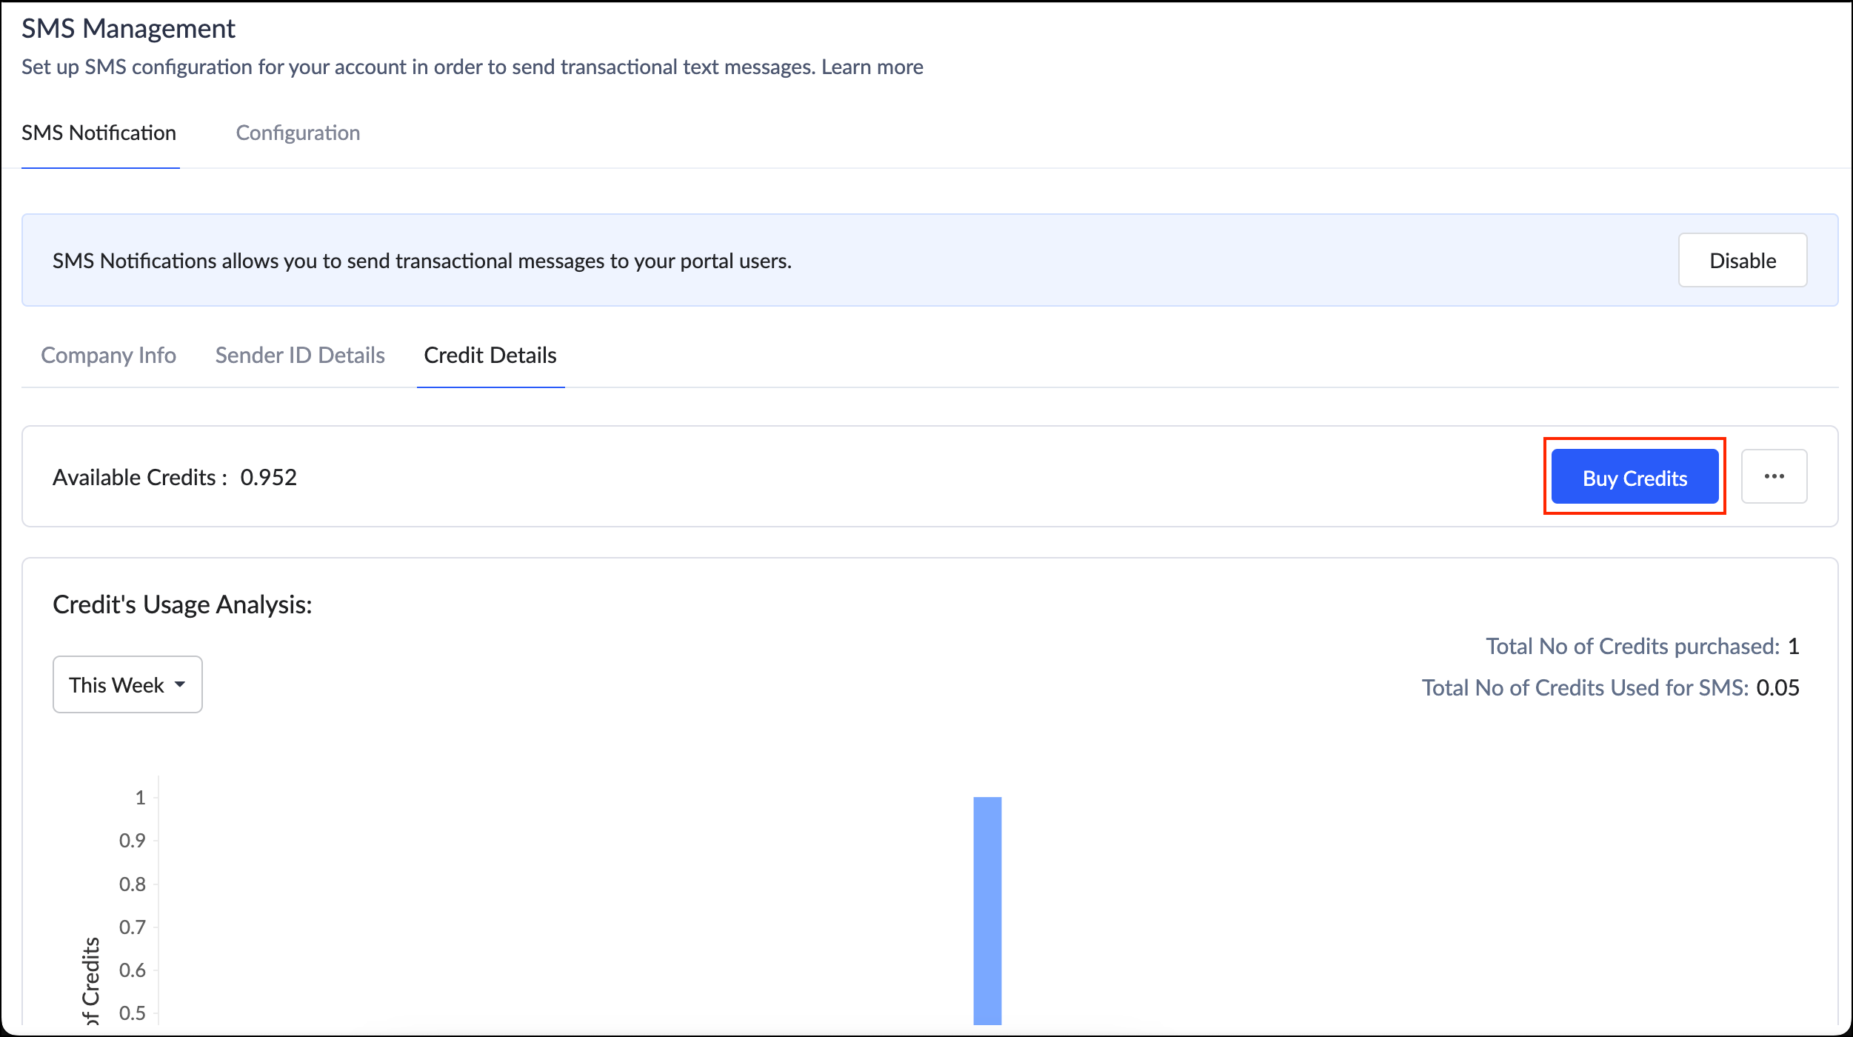
Task: Click Total No of Credits purchased label
Action: (1632, 647)
